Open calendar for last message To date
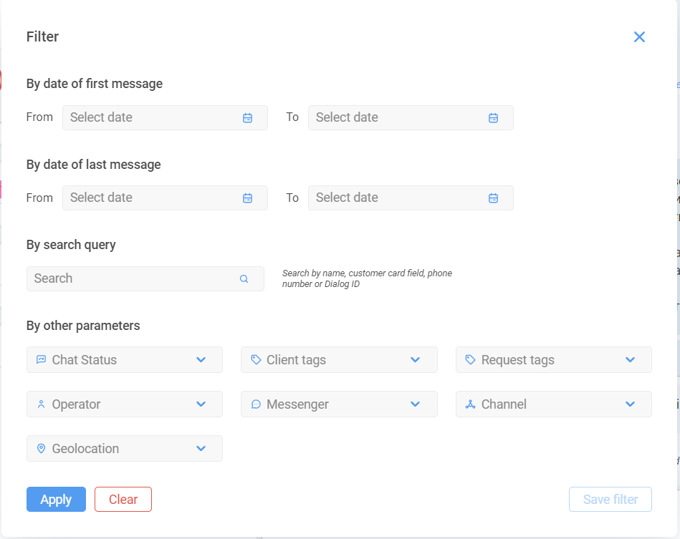Image resolution: width=680 pixels, height=539 pixels. point(493,198)
